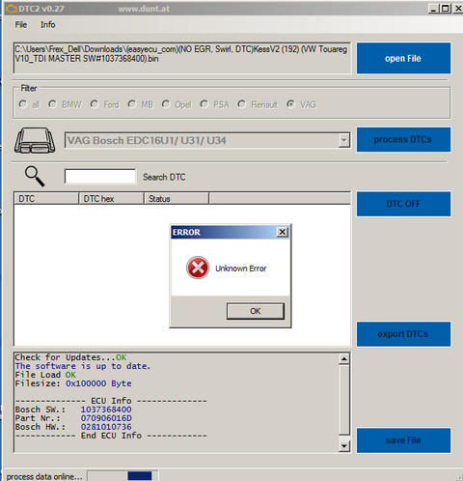Click the DTC2 app icon in title bar
This screenshot has height=481, width=463.
tap(11, 9)
